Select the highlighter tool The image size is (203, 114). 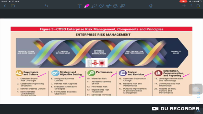tap(94, 6)
